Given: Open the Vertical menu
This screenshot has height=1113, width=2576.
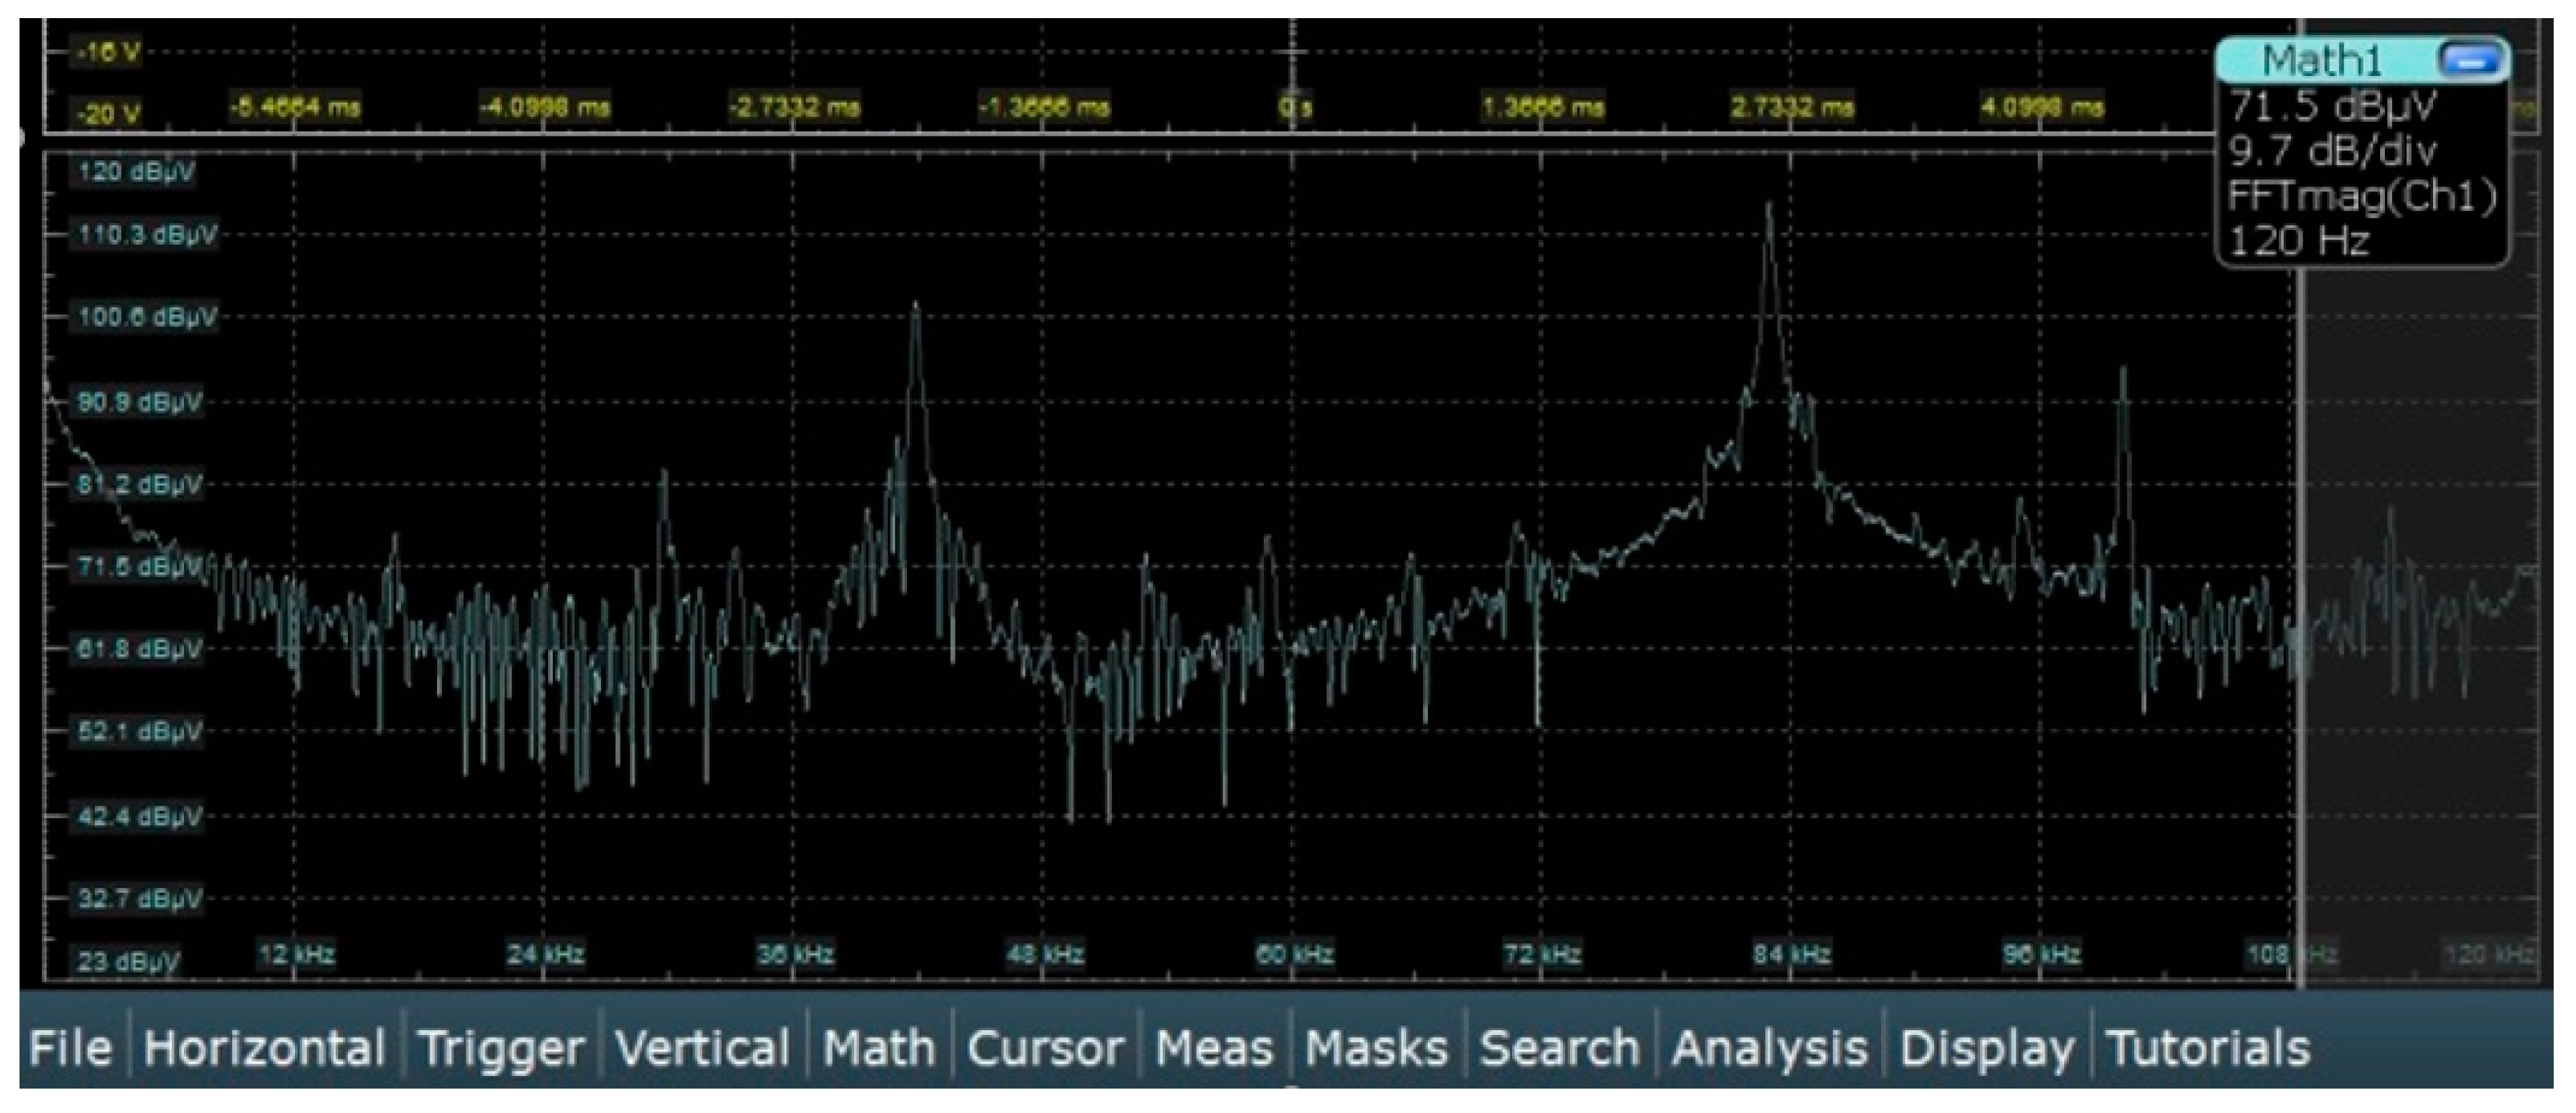Looking at the screenshot, I should pos(702,1049).
